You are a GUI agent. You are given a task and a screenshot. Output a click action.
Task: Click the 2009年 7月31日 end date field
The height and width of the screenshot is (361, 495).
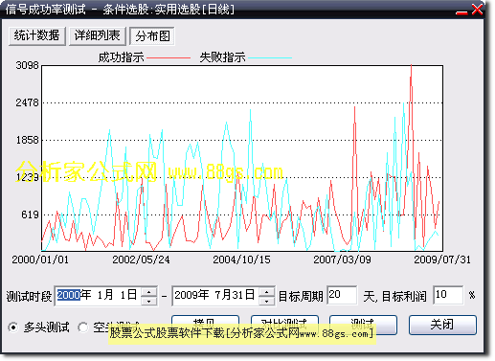215,296
